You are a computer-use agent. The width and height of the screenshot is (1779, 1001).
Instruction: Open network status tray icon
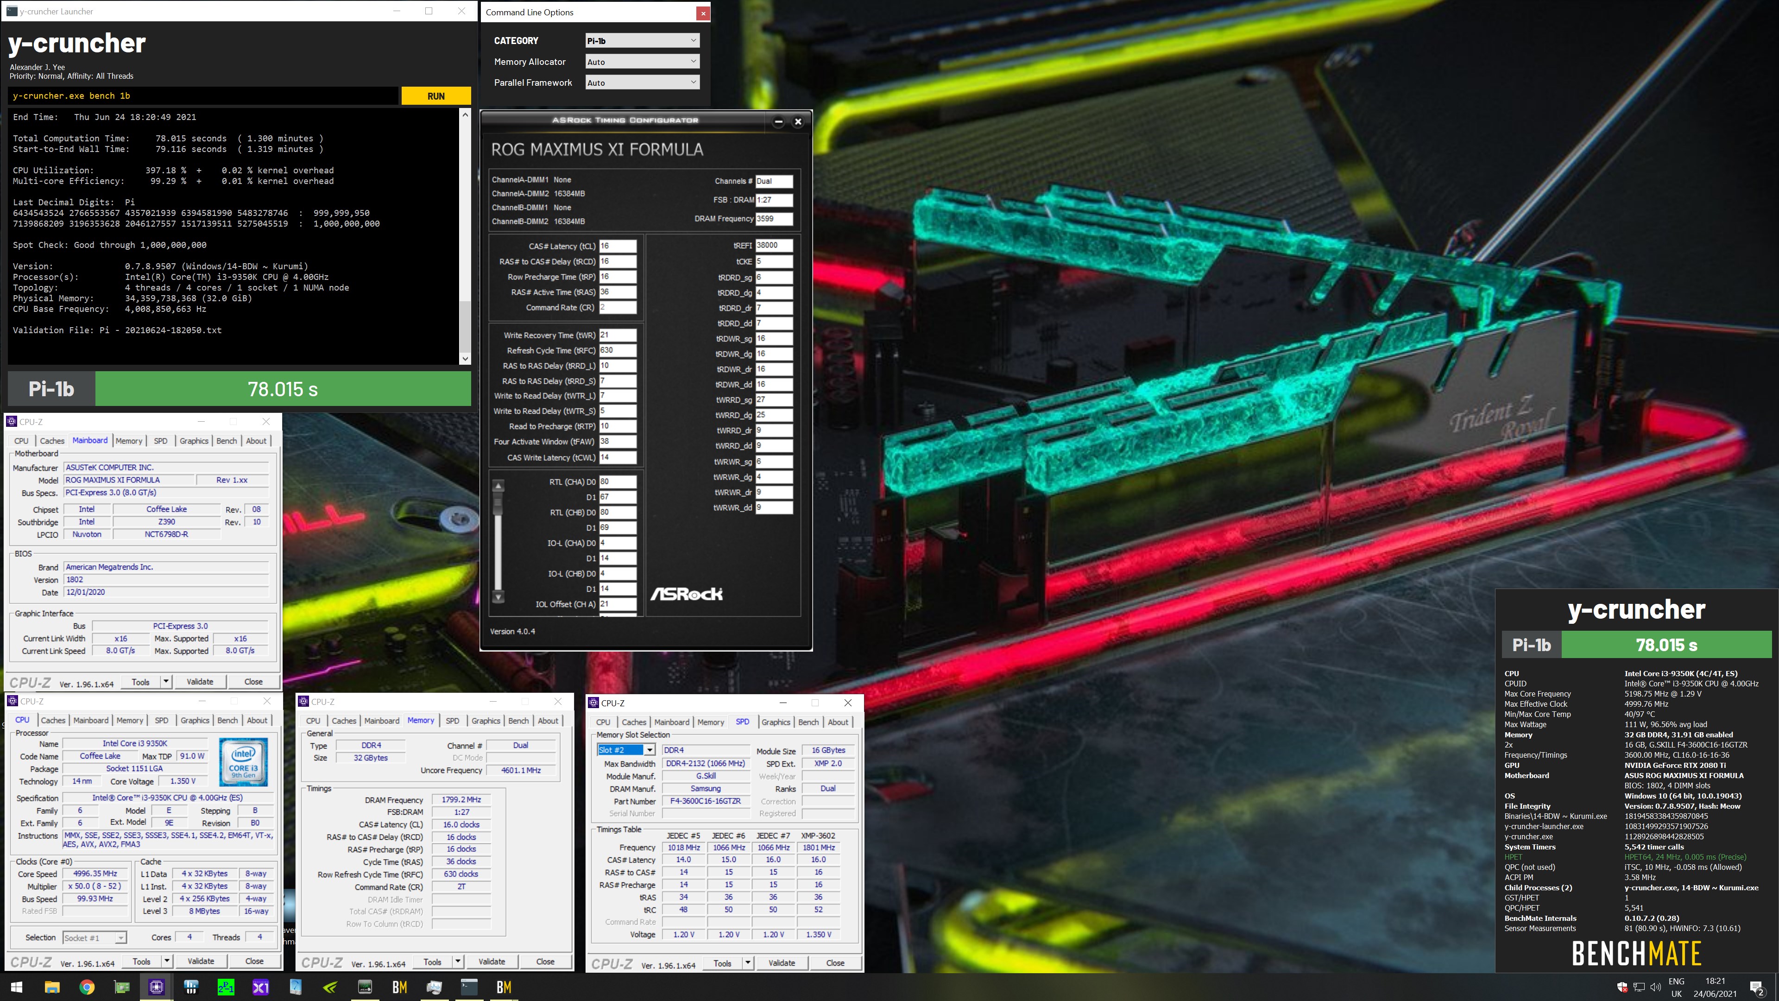pyautogui.click(x=1639, y=987)
